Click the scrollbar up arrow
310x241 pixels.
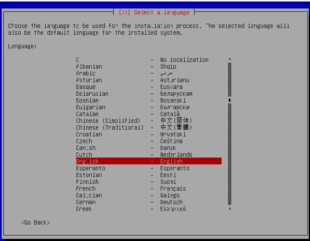[x=230, y=59]
